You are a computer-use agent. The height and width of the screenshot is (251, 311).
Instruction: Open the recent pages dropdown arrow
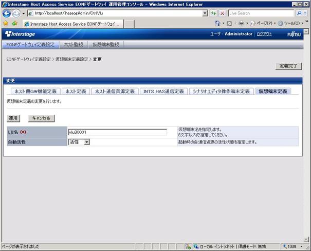tap(24, 13)
